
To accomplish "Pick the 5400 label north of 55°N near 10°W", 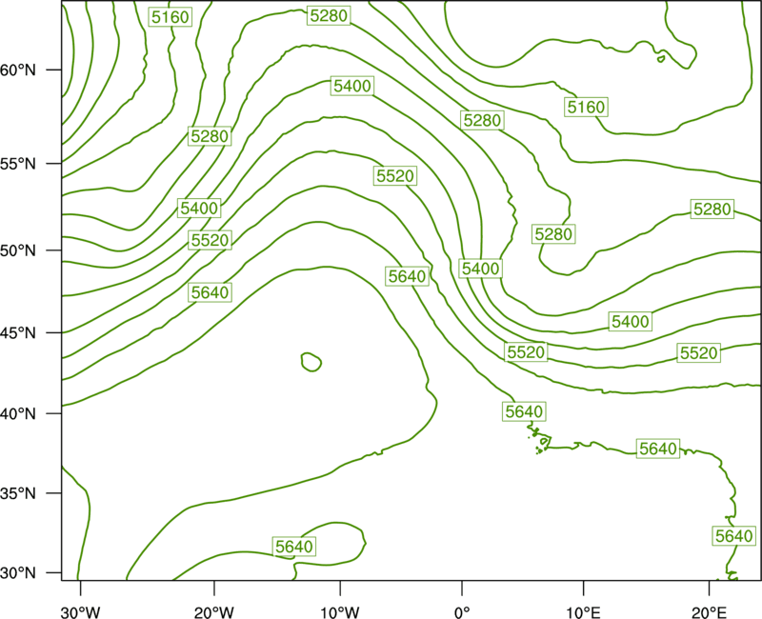I will click(x=352, y=86).
